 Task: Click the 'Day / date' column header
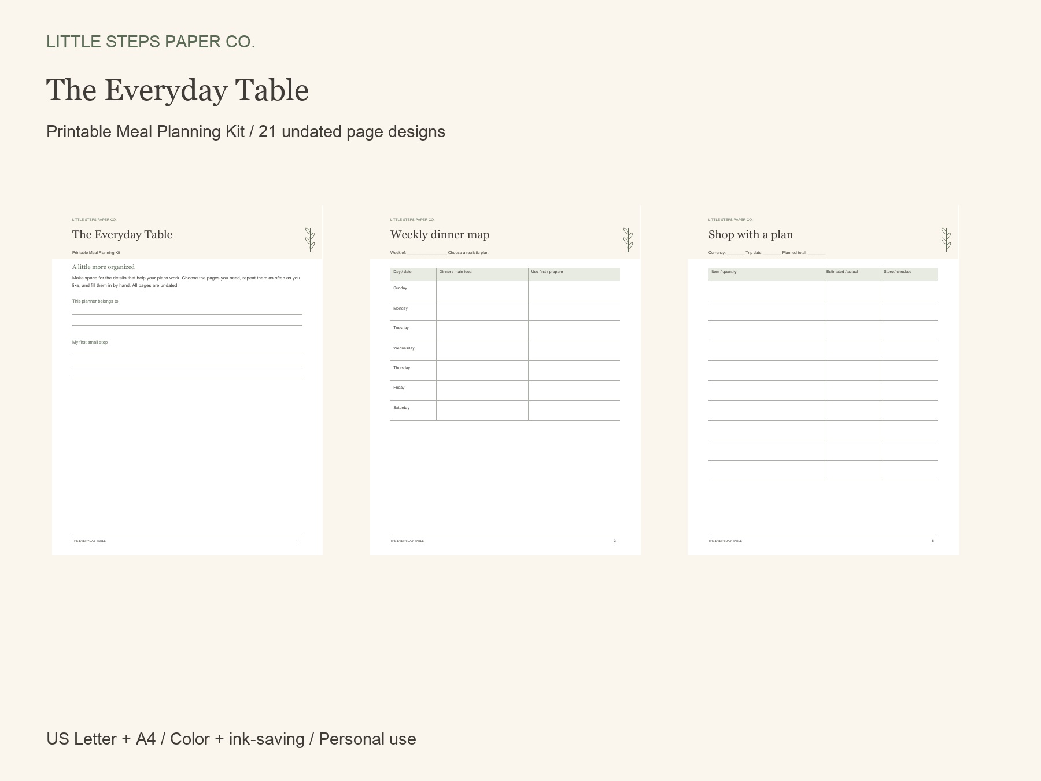pyautogui.click(x=414, y=274)
